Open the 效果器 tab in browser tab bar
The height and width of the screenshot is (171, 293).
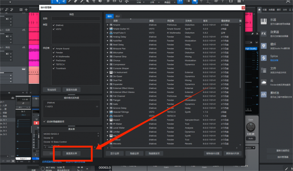(x=272, y=10)
